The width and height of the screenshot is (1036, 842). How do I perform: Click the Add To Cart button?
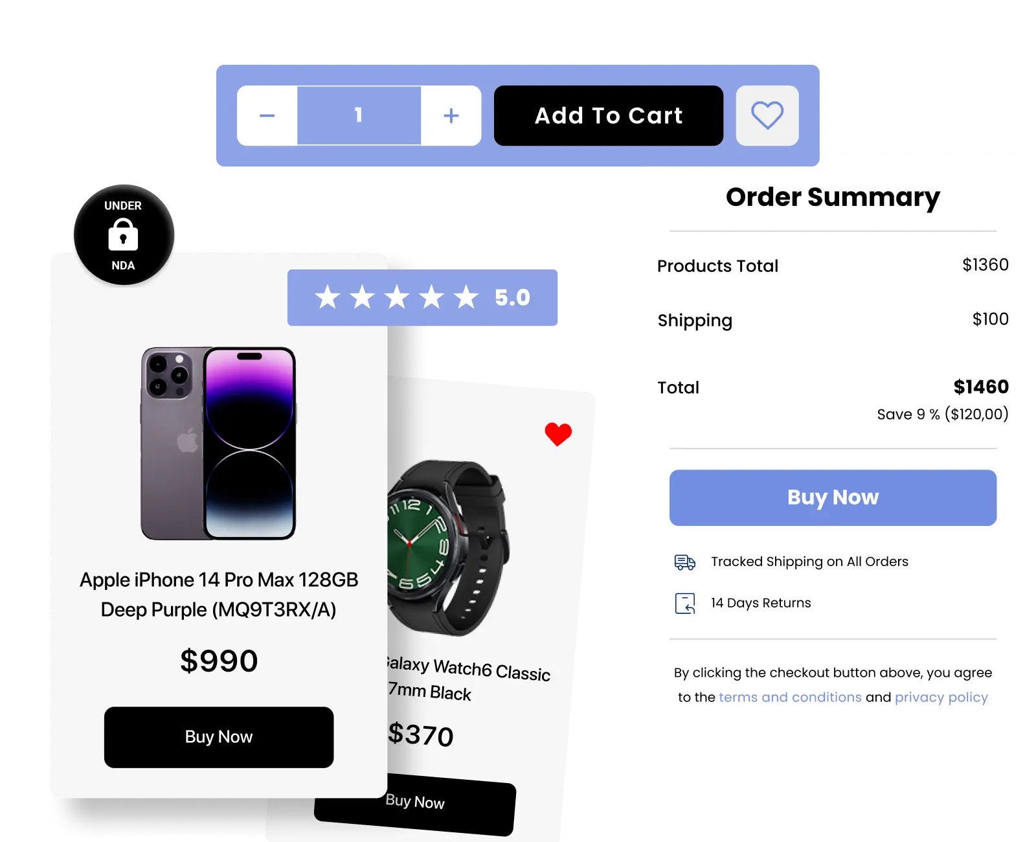(609, 116)
